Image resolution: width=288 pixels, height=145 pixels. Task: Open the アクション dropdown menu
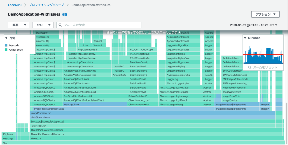265,14
